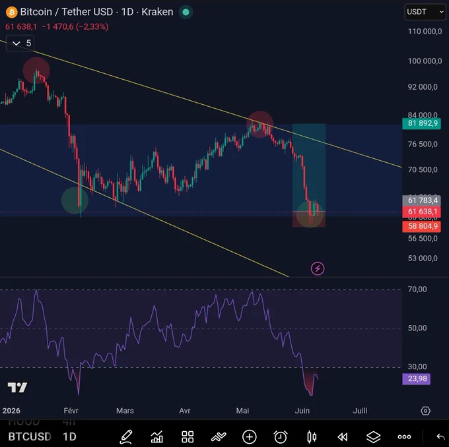Click the 76 500,0 price scale label
Viewport: 449px width, 447px height.
coord(423,144)
